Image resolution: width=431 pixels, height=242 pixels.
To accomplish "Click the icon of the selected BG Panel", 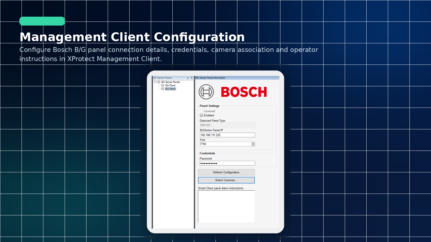I will [163, 89].
